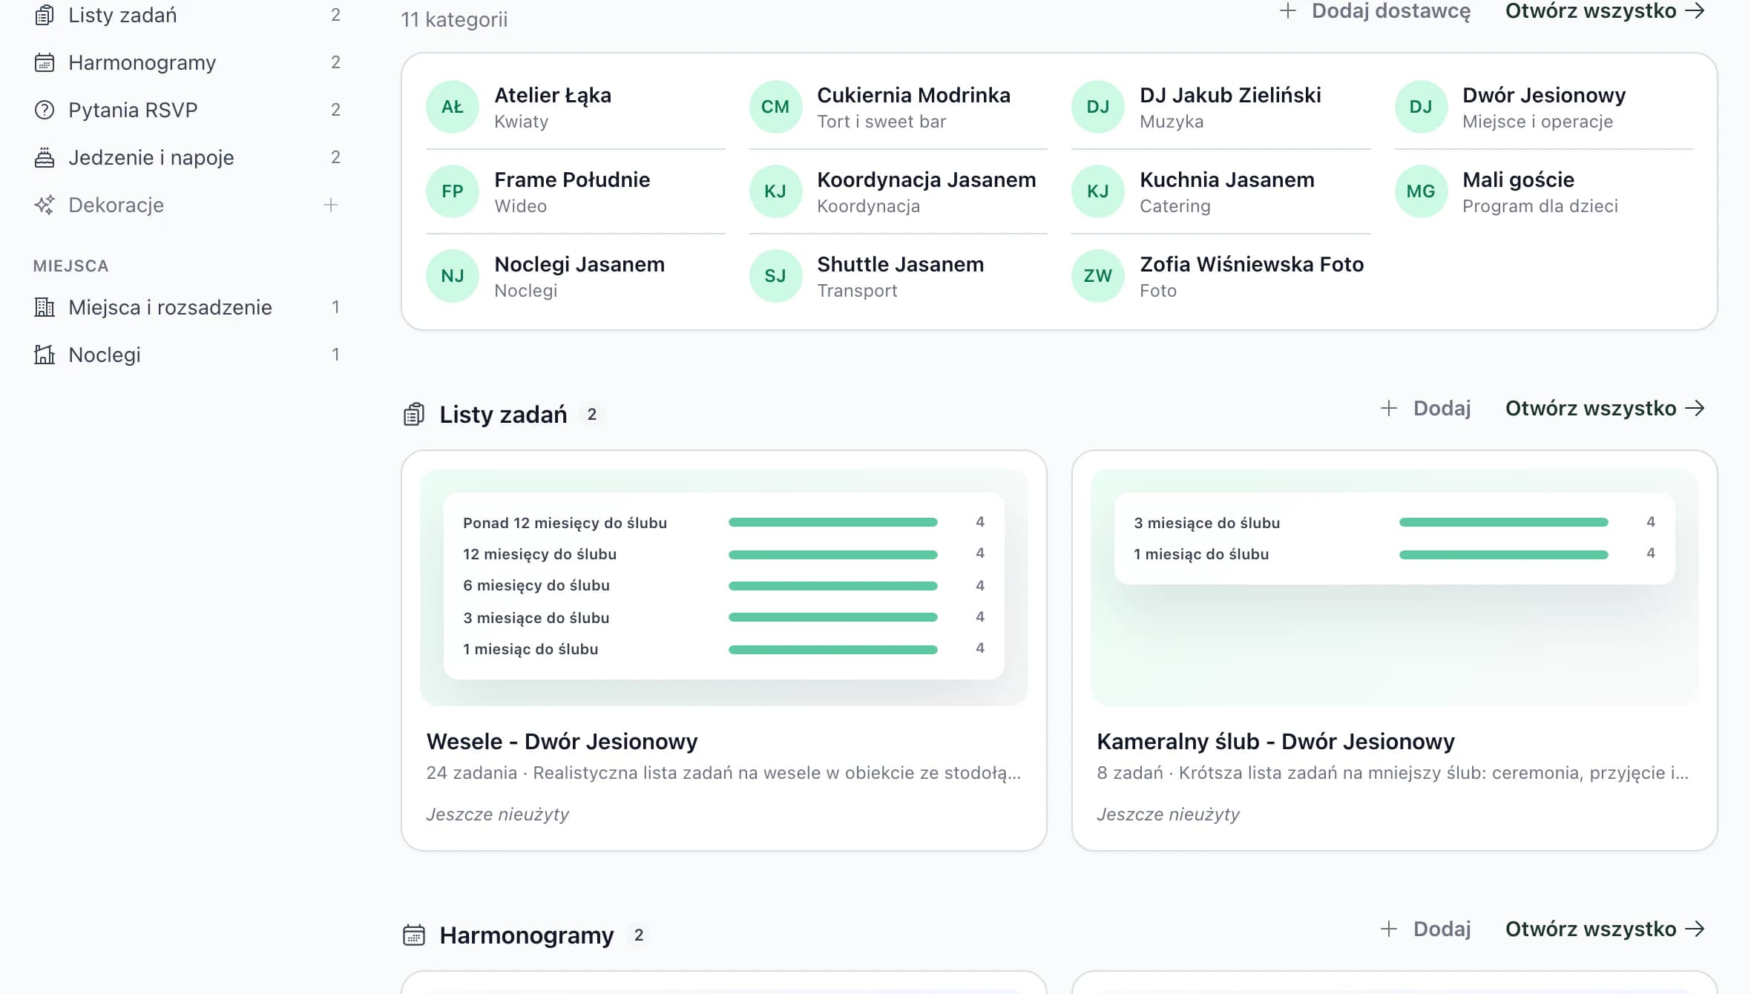1751x994 pixels.
Task: Click 8 zadań description text
Action: point(1393,773)
